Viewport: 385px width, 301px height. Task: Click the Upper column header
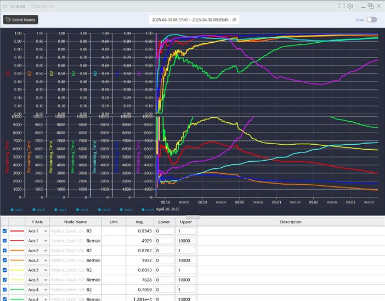coord(186,222)
